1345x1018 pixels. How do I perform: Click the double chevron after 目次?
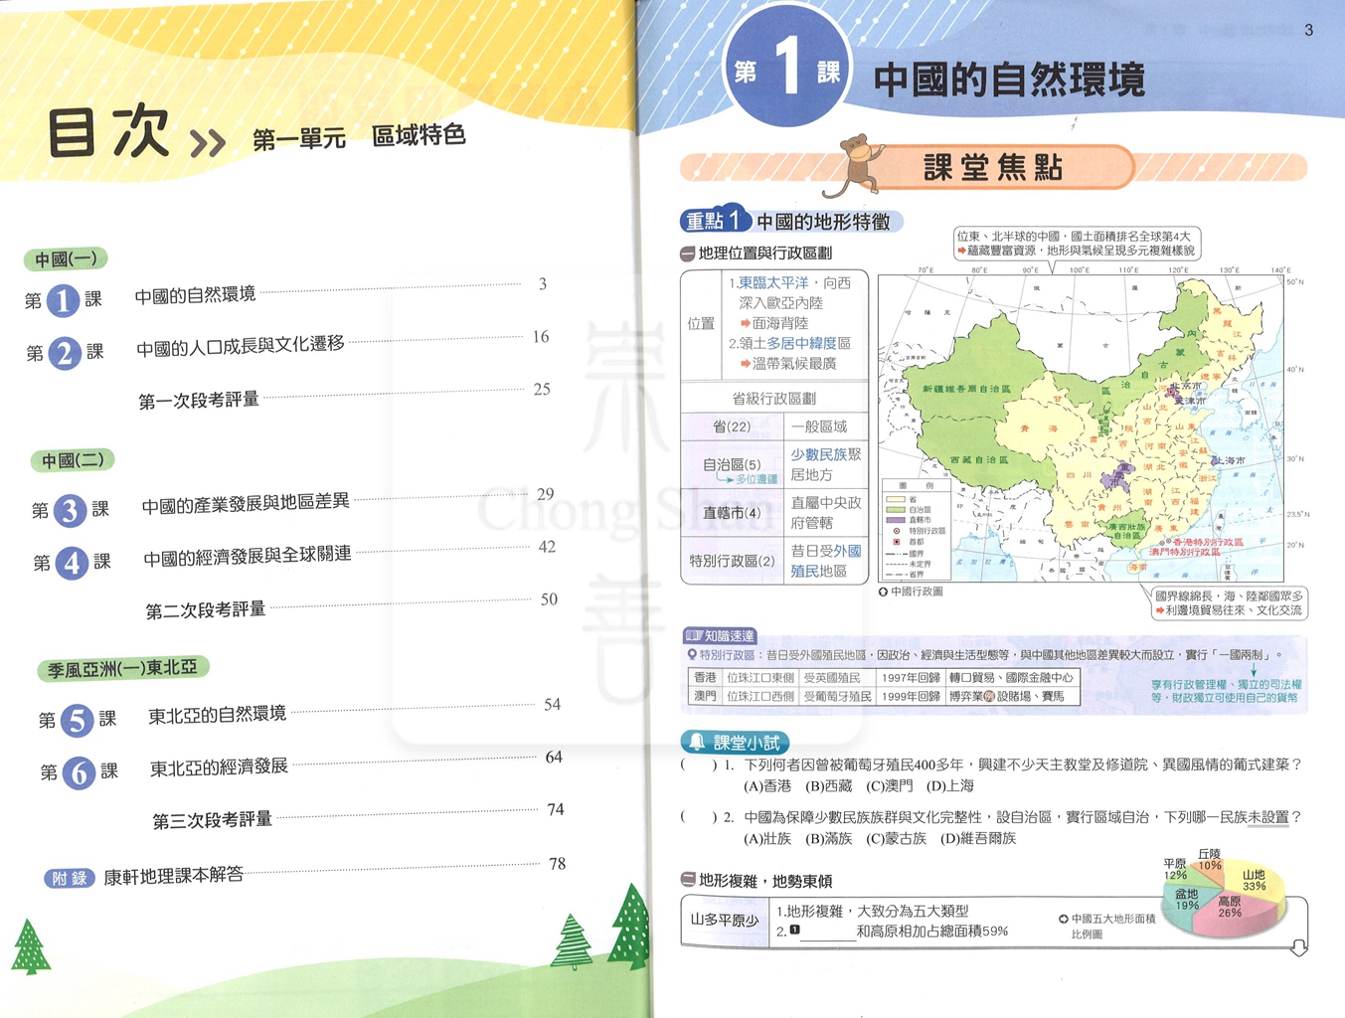coord(208,144)
